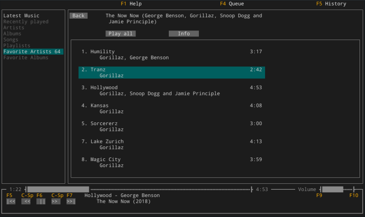
Task: Click the 3:00 duration of Sorcererz
Action: point(256,123)
